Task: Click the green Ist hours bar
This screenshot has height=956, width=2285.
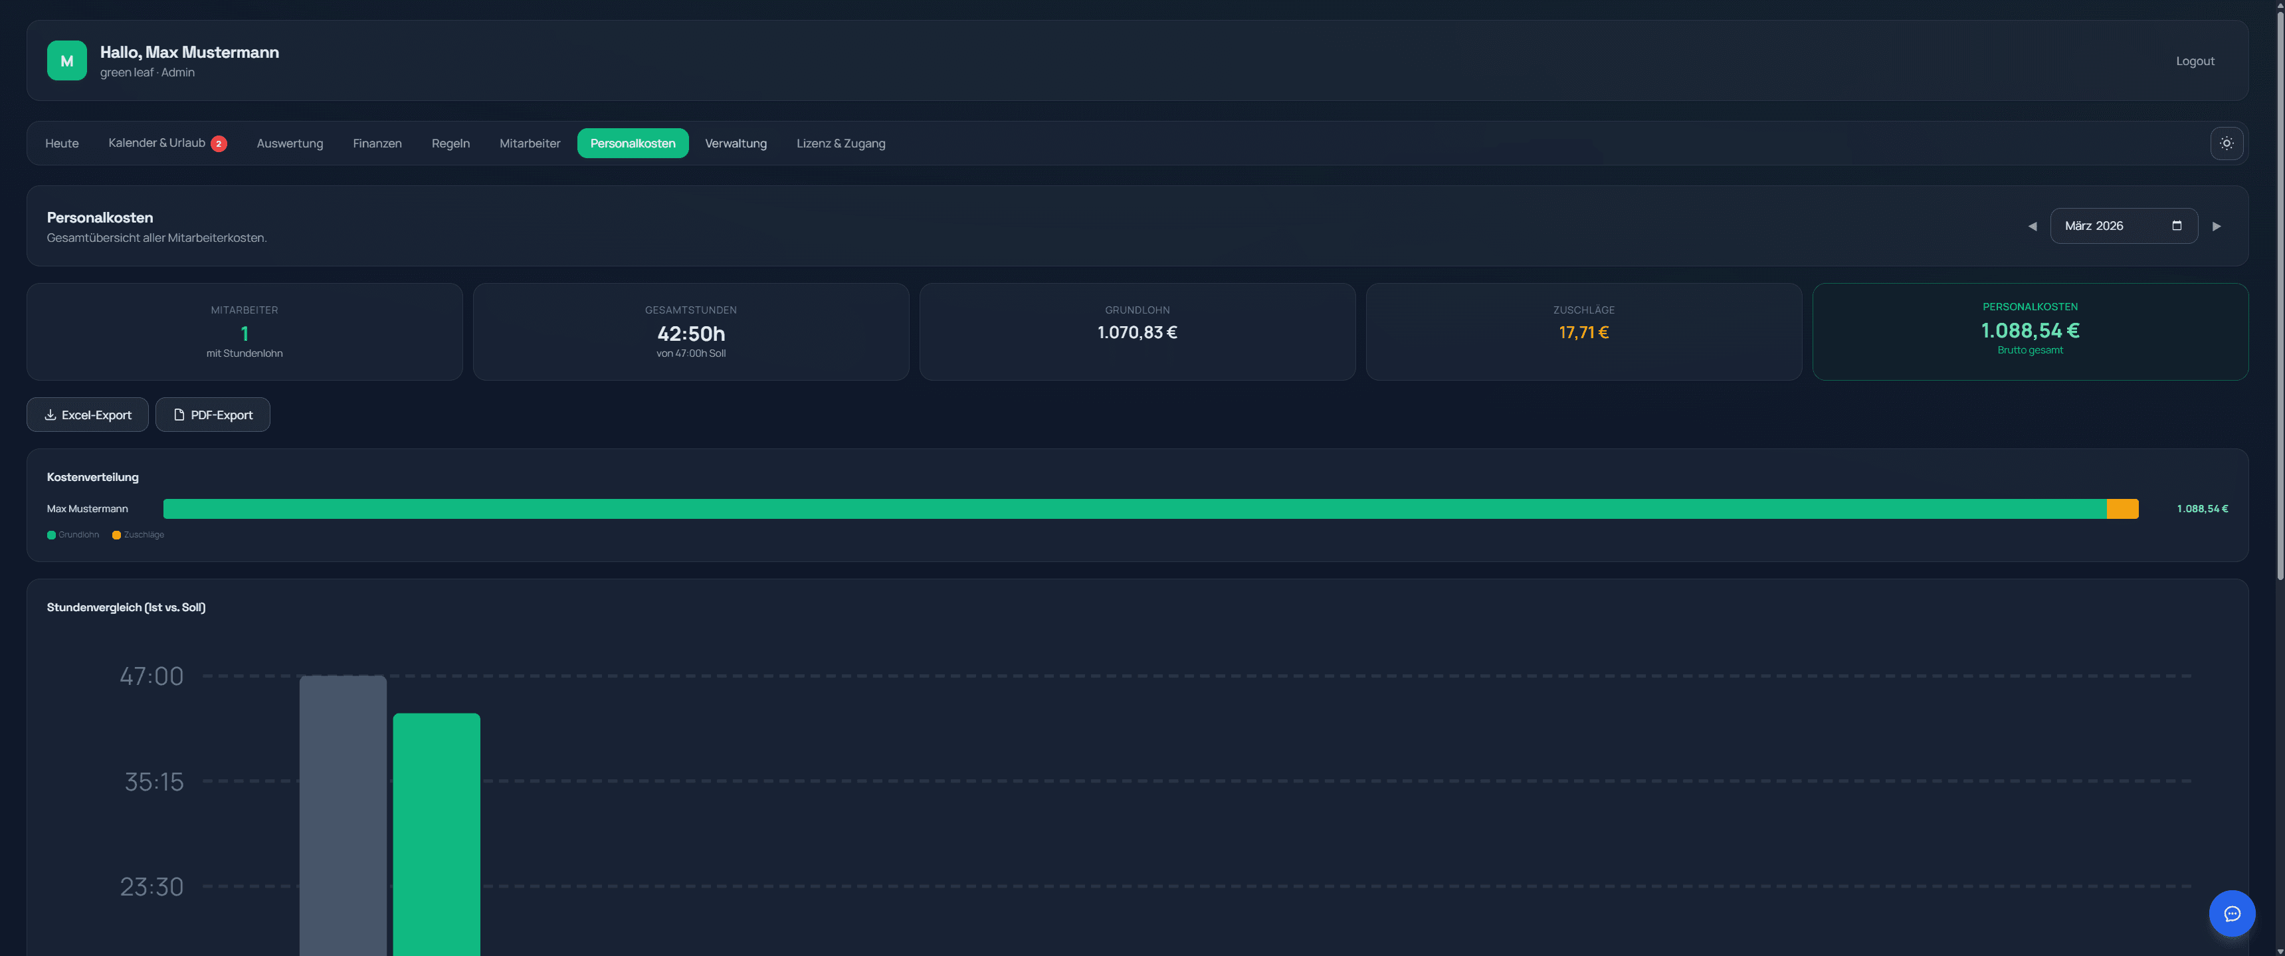Action: (x=437, y=834)
